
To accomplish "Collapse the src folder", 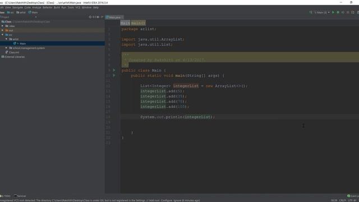I will 2,35.
